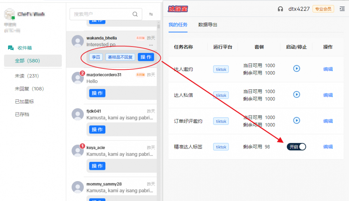Screen dimensions: 349x201
Task: Start the 订单好评邀约 task play button
Action: [296, 121]
